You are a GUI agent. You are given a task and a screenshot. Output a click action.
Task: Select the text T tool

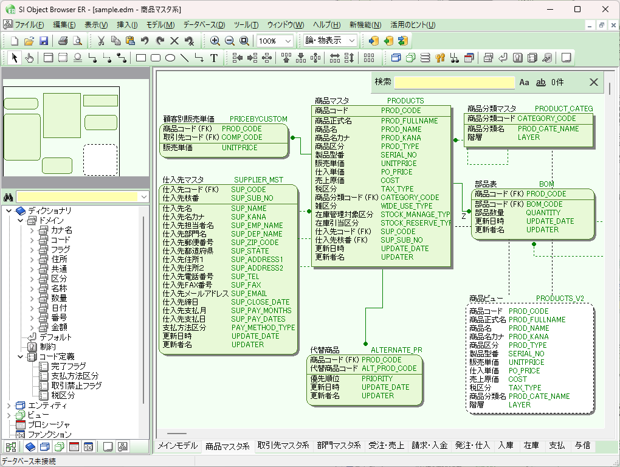pyautogui.click(x=214, y=58)
